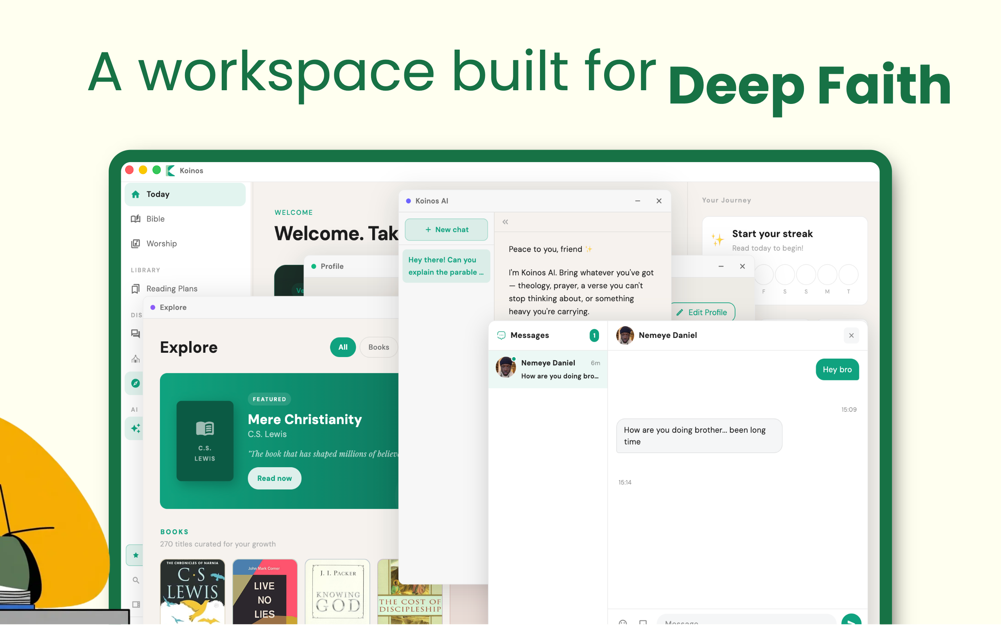Image resolution: width=1001 pixels, height=625 pixels.
Task: Click the 'Hey bro' sent message bubble
Action: tap(837, 370)
